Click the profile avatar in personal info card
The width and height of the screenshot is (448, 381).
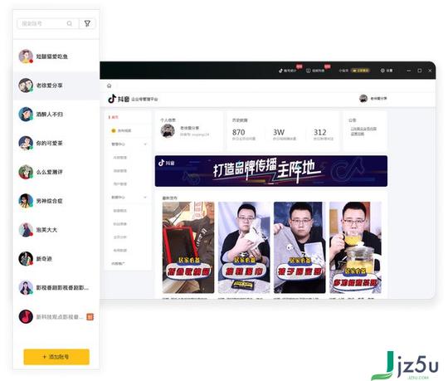(x=168, y=131)
